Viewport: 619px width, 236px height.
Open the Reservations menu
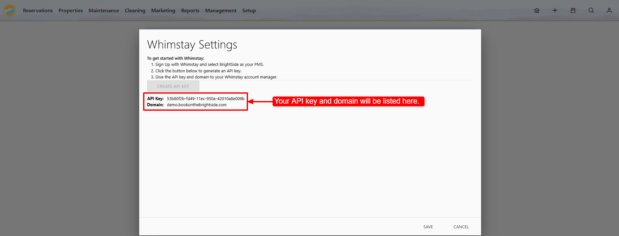click(38, 10)
